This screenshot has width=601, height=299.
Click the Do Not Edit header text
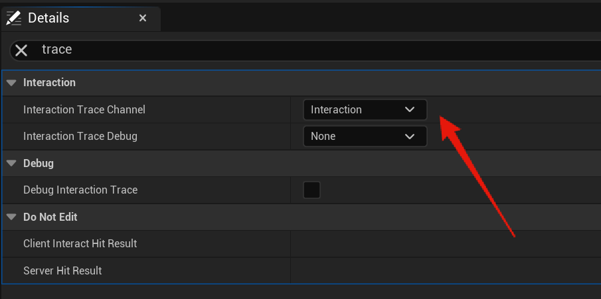[x=50, y=217]
